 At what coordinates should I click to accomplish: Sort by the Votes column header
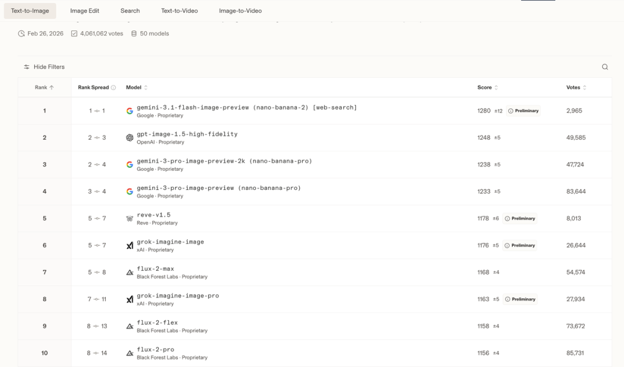[576, 88]
